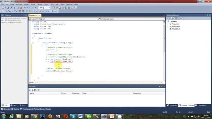Click the Cut scissors icon
This screenshot has height=119, width=212.
(x=15, y=8)
